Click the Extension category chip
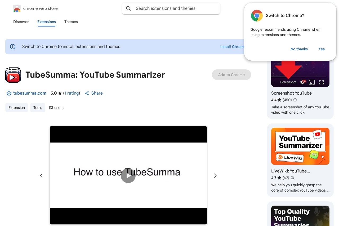Viewport: 339px width, 226px height. pos(17,108)
